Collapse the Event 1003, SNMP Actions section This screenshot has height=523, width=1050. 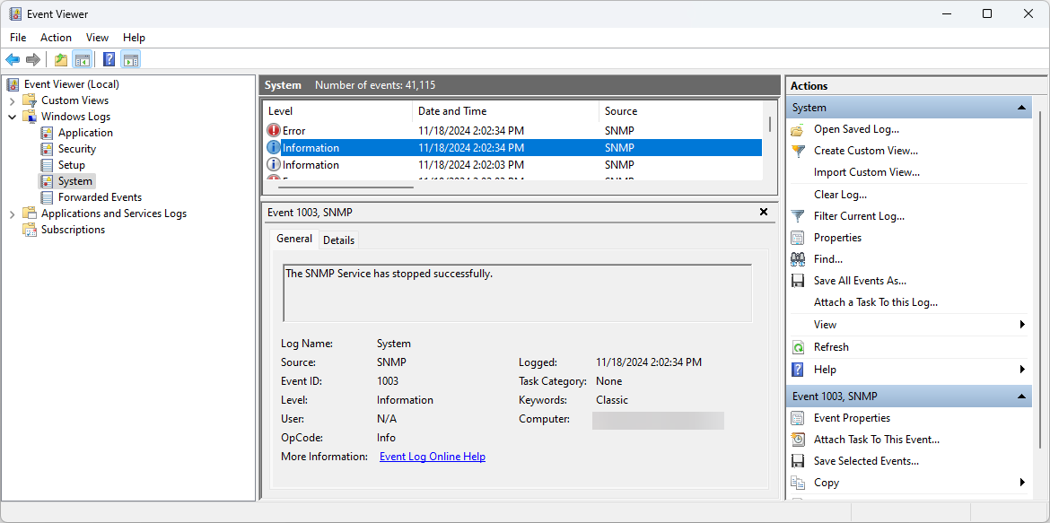pos(1021,396)
